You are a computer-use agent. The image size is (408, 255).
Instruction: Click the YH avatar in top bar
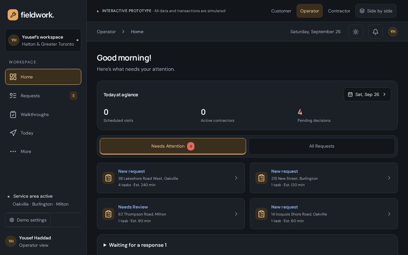coord(393,32)
